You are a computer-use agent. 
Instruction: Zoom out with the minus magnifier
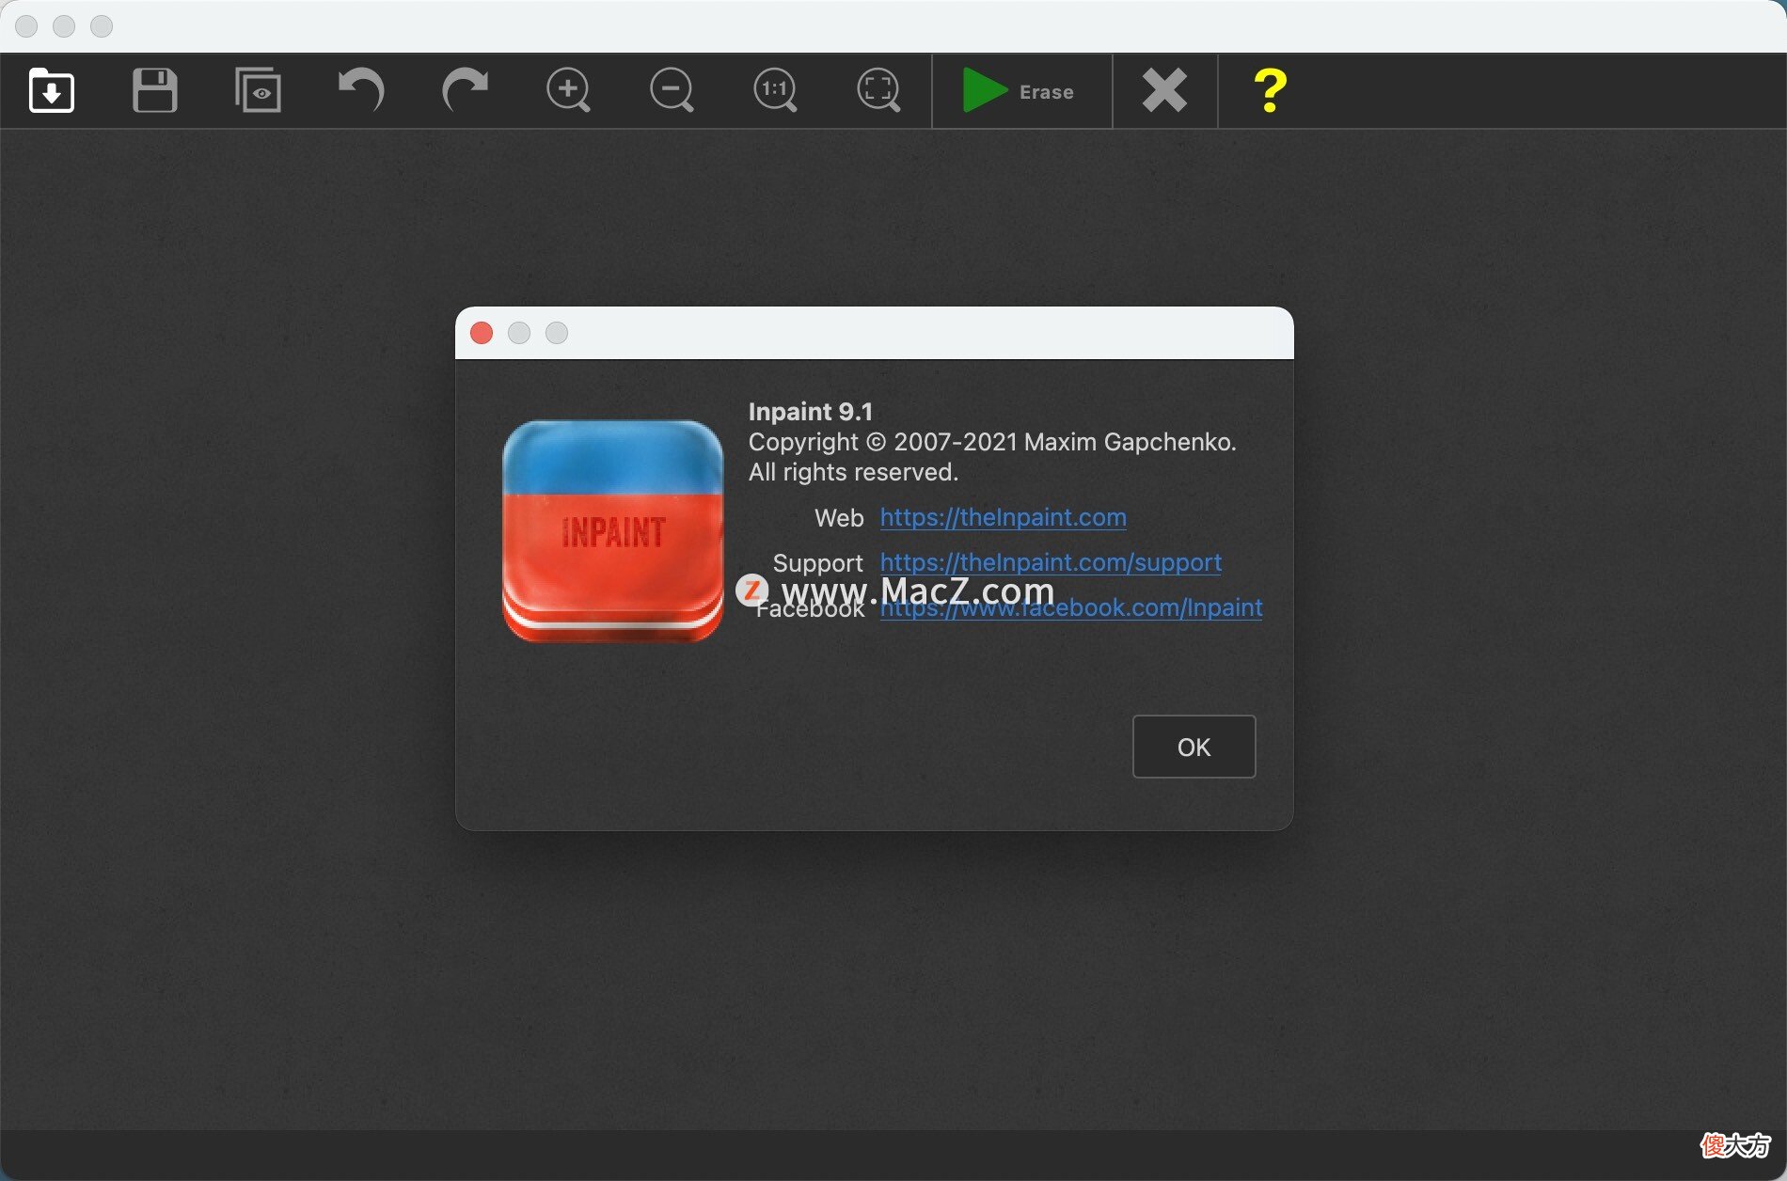click(672, 91)
